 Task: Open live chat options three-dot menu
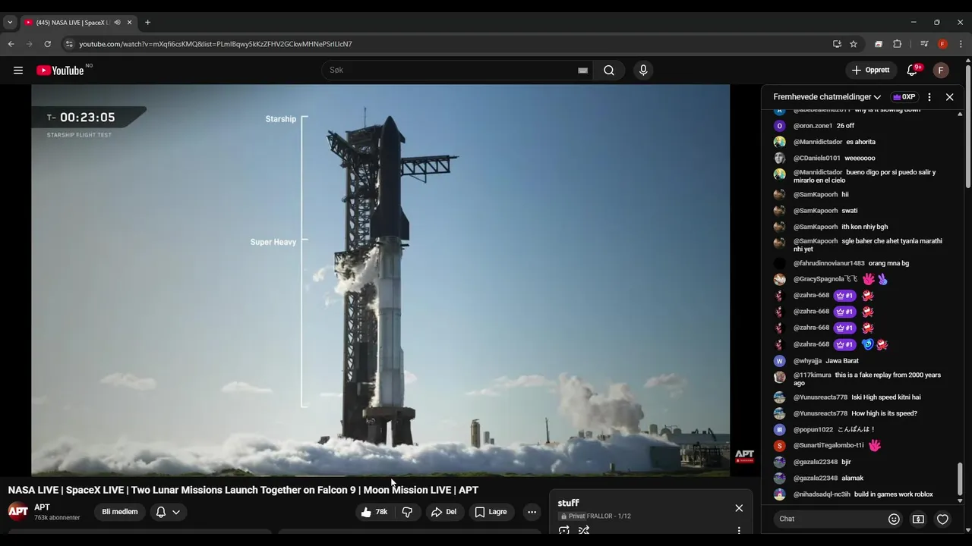(x=929, y=97)
